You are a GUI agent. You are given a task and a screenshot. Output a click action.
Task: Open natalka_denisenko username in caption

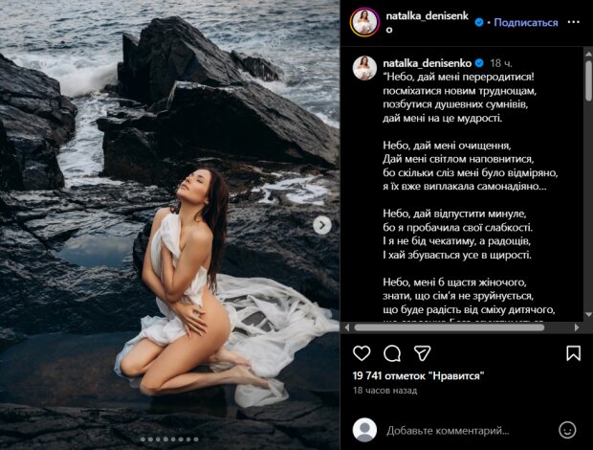click(428, 61)
